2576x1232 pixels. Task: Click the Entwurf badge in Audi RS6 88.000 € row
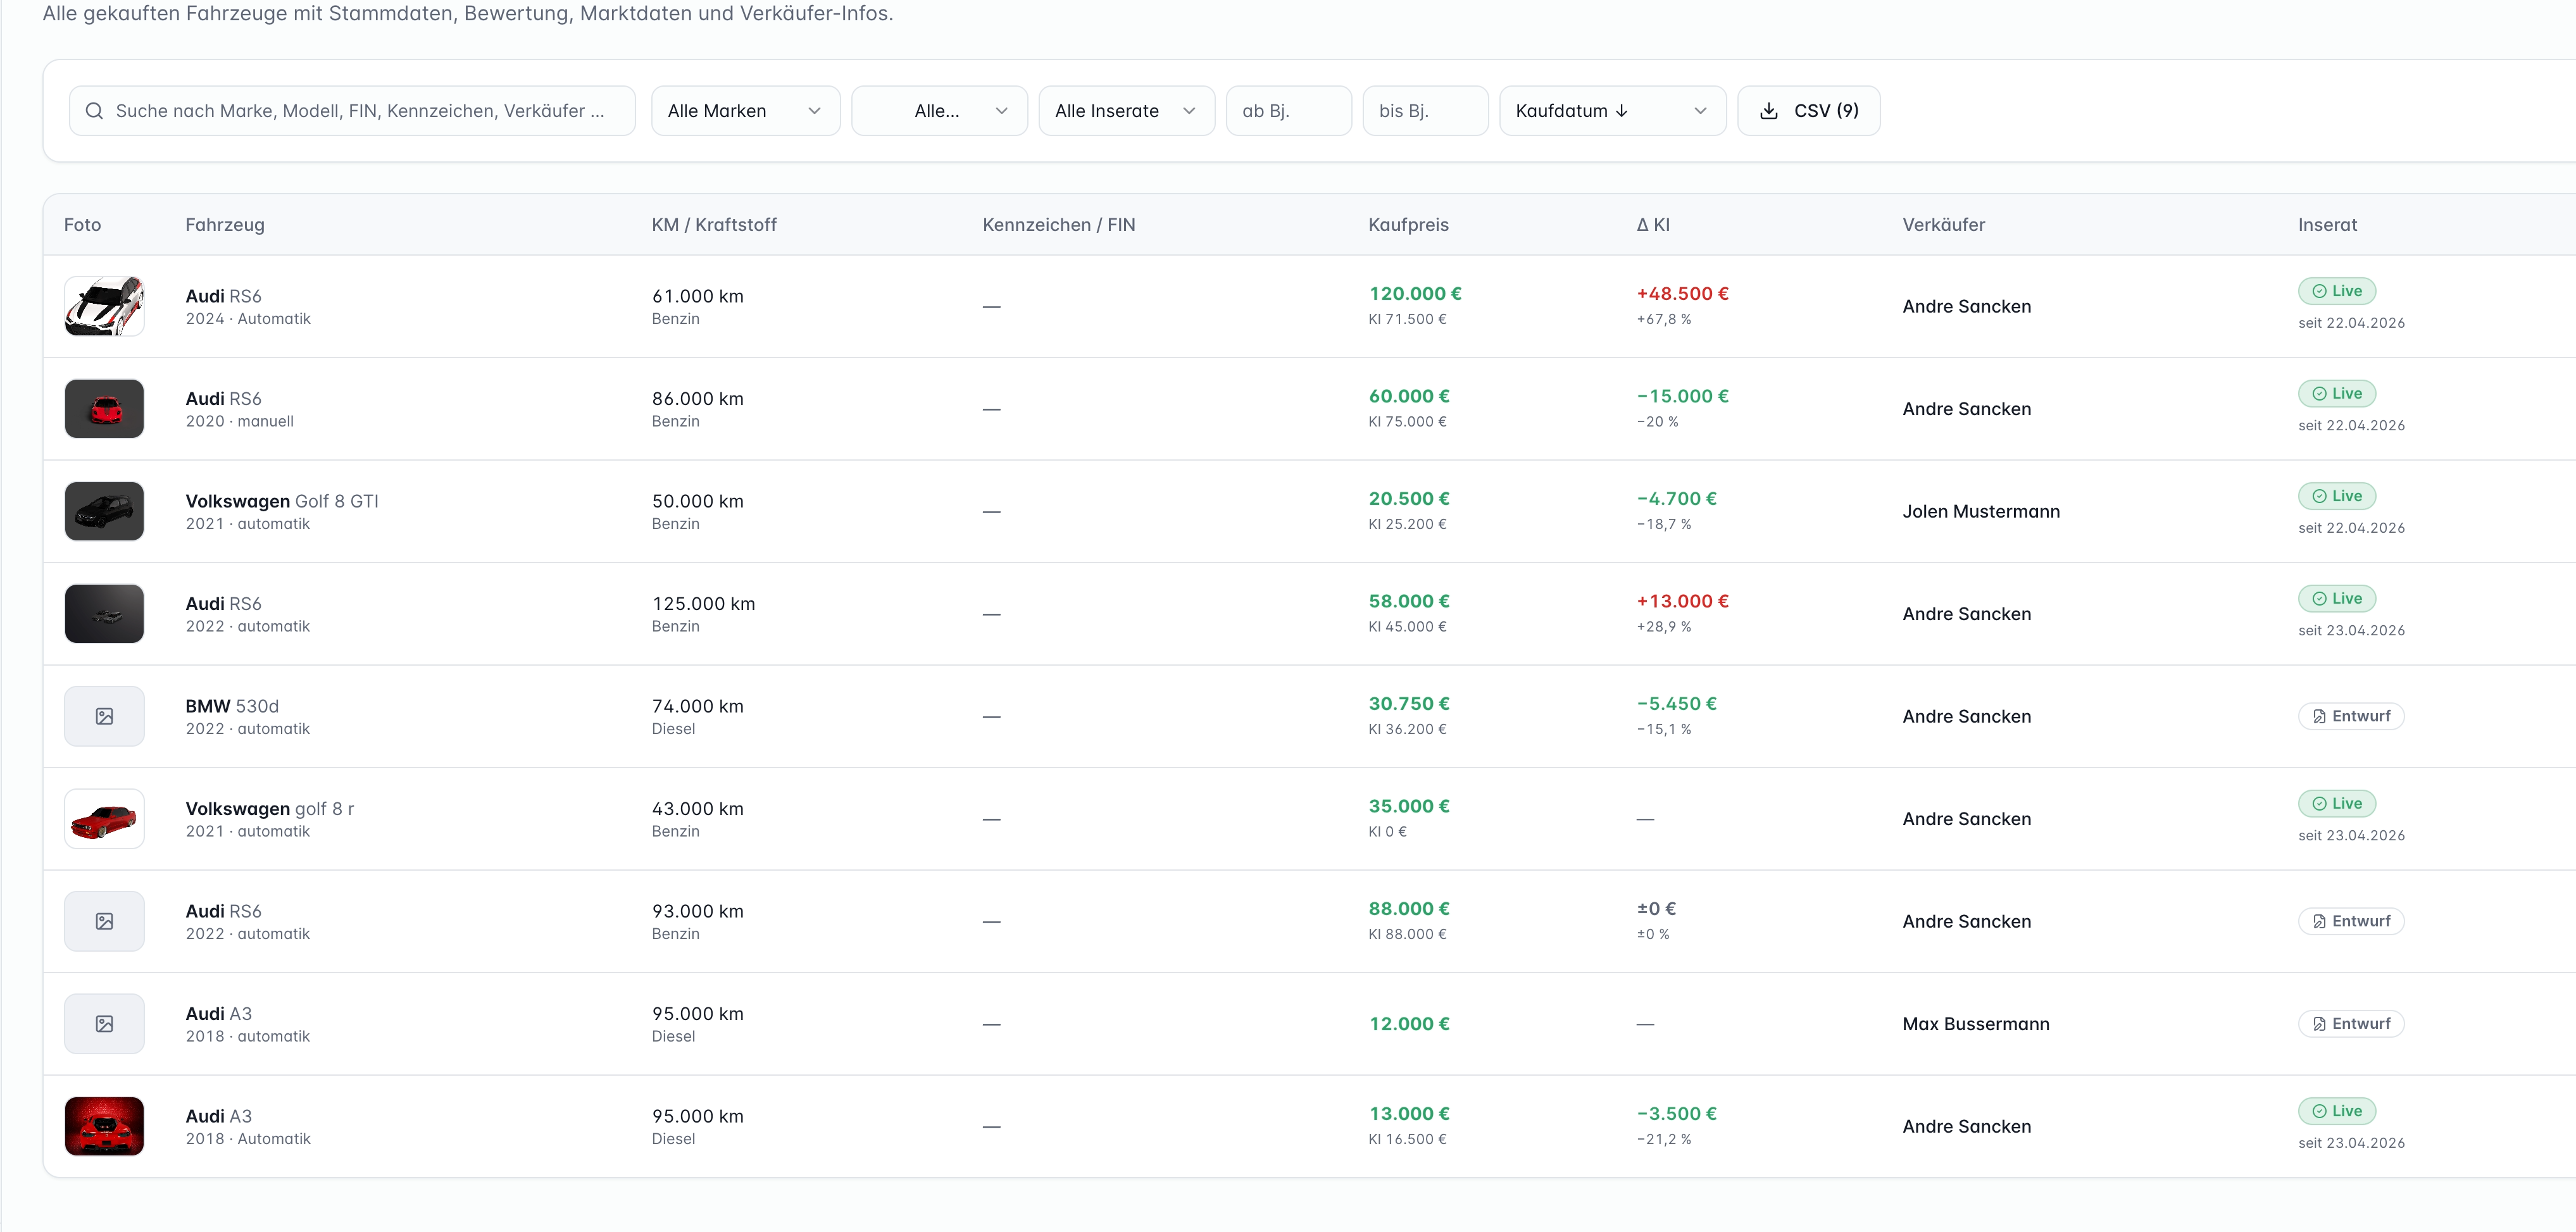click(2351, 921)
